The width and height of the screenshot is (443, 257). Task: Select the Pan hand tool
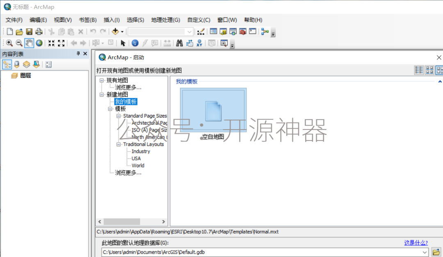point(29,43)
